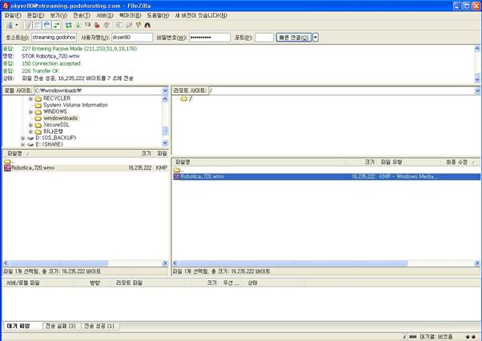Select remote file Robotica_720.wmv
The height and width of the screenshot is (341, 482).
pos(326,177)
